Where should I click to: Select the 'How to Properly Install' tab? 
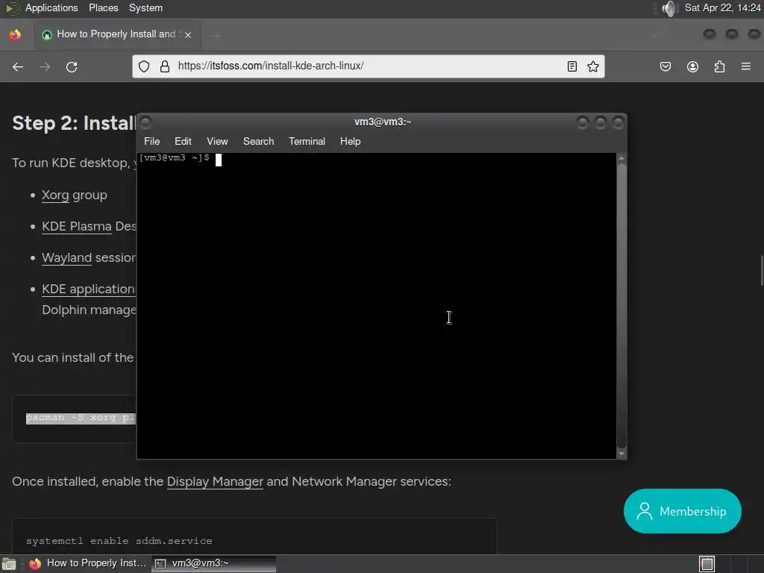pos(116,34)
